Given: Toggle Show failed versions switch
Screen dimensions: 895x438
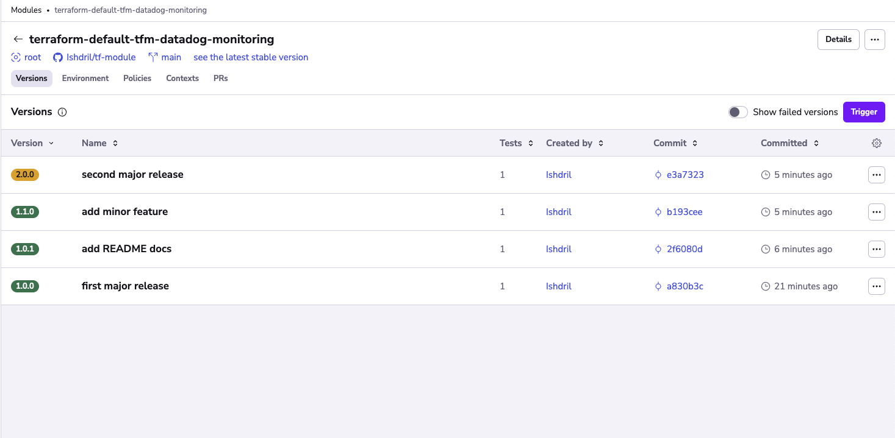Looking at the screenshot, I should pyautogui.click(x=738, y=112).
